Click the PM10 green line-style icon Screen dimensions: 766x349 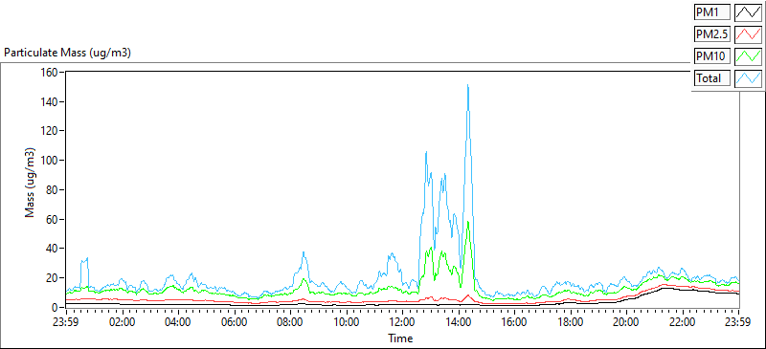coord(749,56)
